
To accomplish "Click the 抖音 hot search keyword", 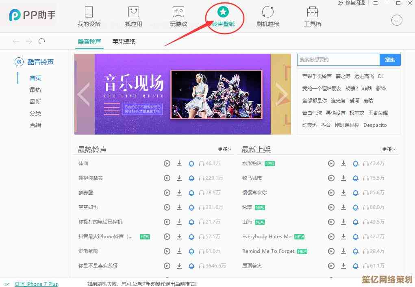I will (326, 125).
